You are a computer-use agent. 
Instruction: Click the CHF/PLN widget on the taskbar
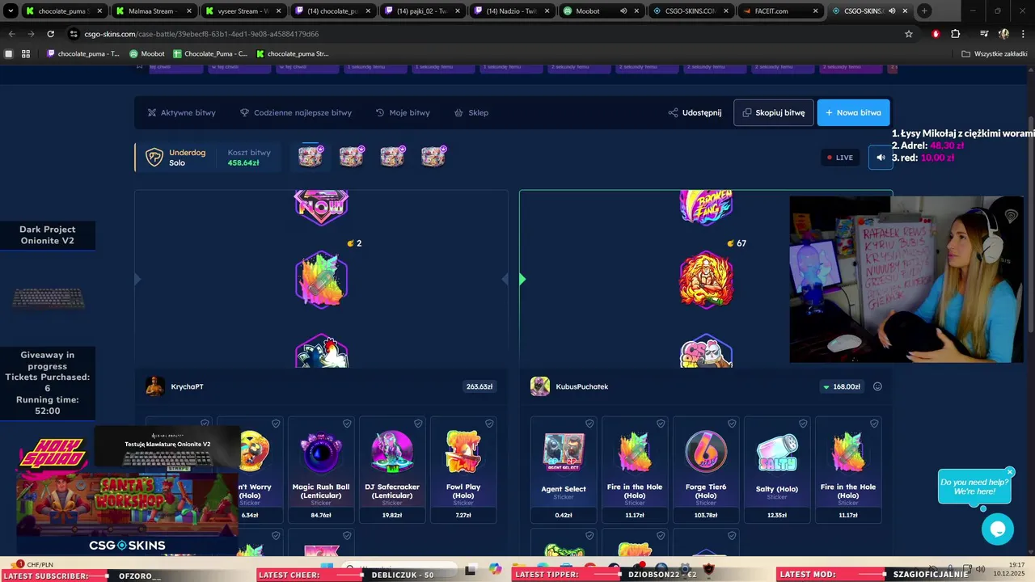pyautogui.click(x=34, y=564)
